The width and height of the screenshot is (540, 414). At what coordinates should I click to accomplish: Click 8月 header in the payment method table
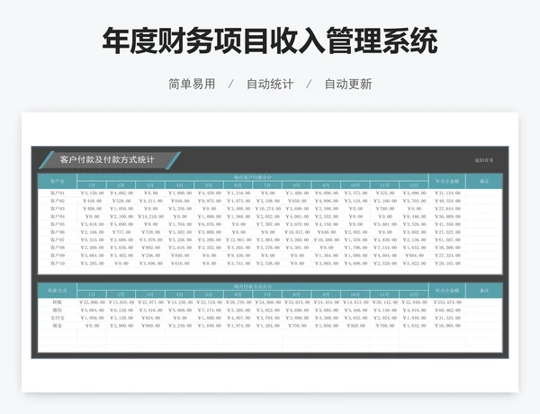[x=296, y=294]
